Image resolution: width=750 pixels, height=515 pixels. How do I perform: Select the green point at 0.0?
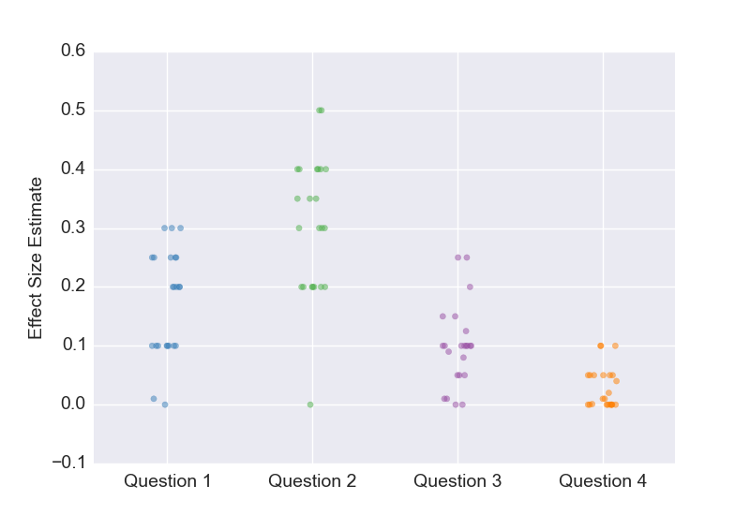(x=310, y=405)
